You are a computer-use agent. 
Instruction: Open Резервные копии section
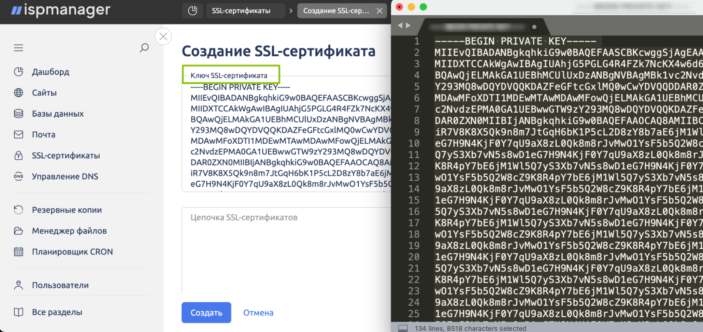(66, 210)
